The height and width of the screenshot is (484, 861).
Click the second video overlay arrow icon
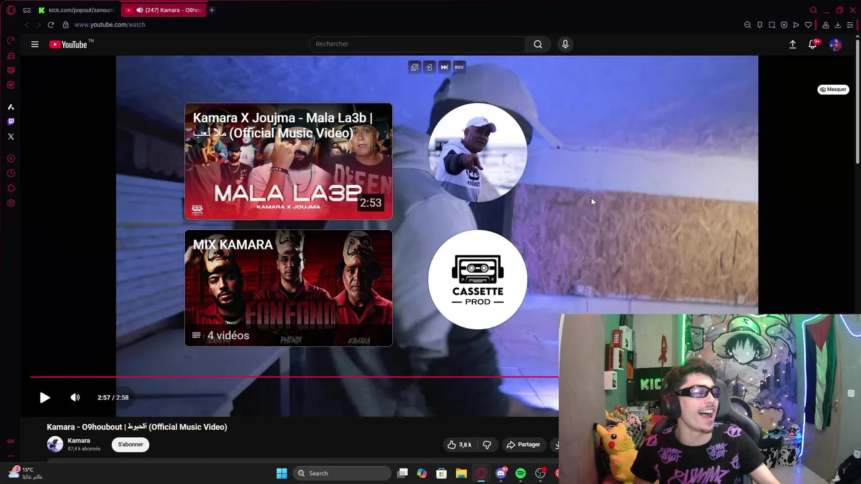click(429, 67)
